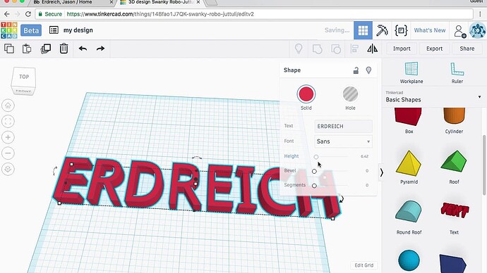Duplicate the selected object

pos(46,49)
